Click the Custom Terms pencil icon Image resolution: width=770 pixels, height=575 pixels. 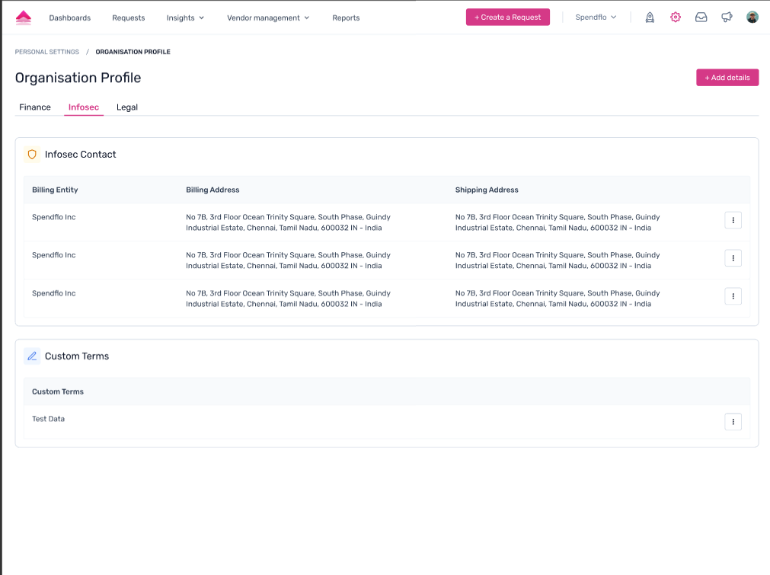pos(32,356)
